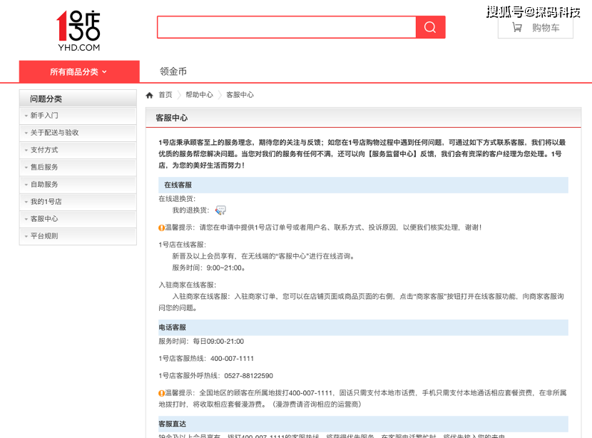592x438 pixels.
Task: Click the 我的退换货 chat icon
Action: [x=220, y=210]
